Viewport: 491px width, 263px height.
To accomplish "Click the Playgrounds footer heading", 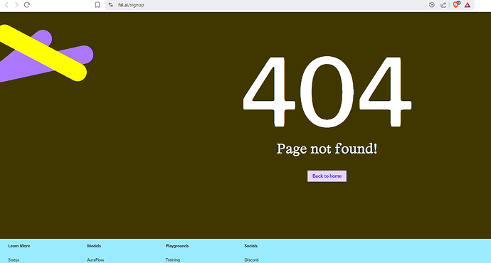I will click(177, 246).
